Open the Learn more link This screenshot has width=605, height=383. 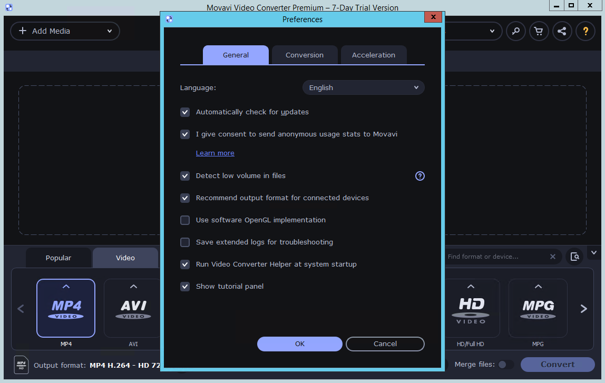215,153
